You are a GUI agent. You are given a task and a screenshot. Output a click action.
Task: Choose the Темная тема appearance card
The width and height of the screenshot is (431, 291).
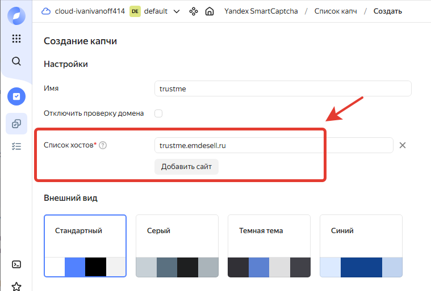(x=269, y=246)
